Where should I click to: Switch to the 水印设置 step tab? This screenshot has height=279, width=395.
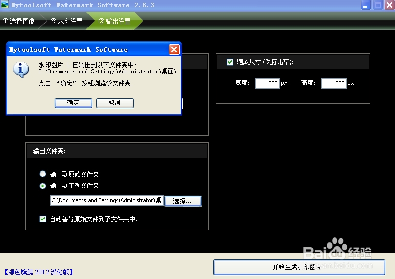pos(67,22)
